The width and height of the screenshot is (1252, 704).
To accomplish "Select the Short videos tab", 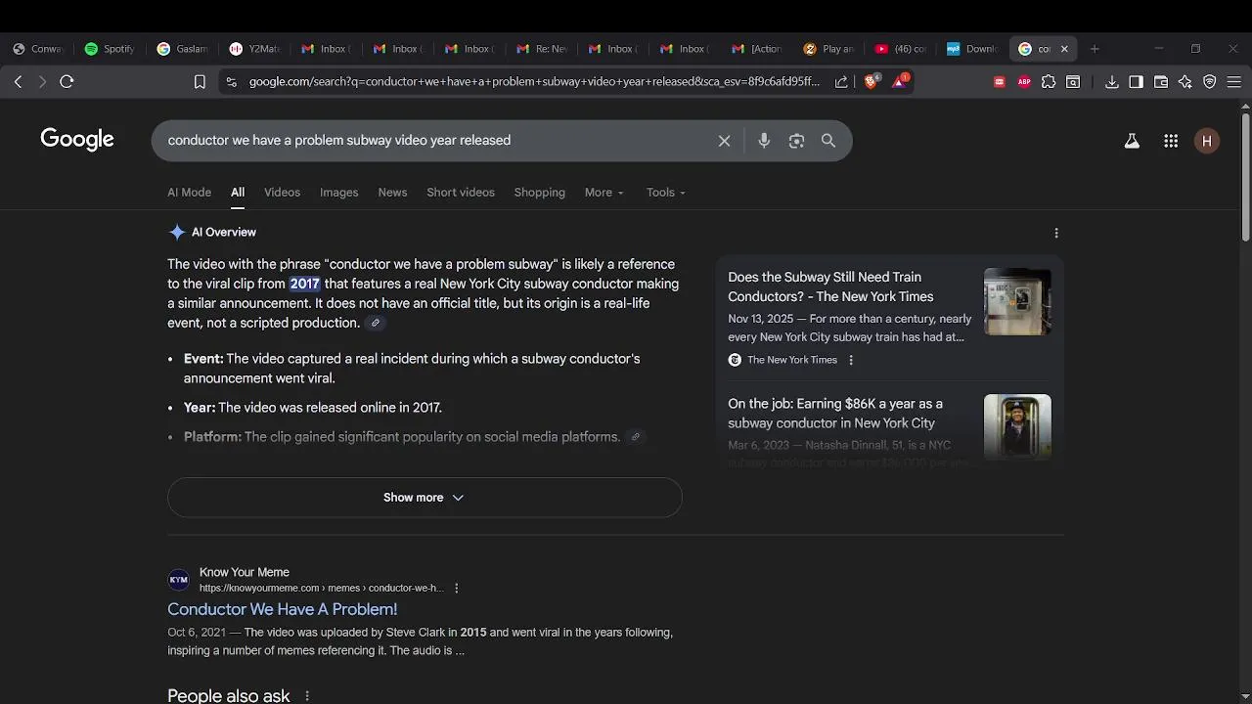I will [461, 193].
